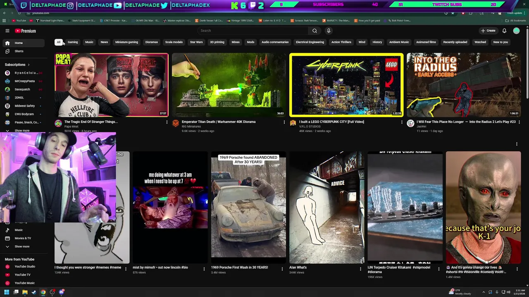Screen dimensions: 529x297
Task: Click RIG Miniatures channel avatar
Action: 176,123
